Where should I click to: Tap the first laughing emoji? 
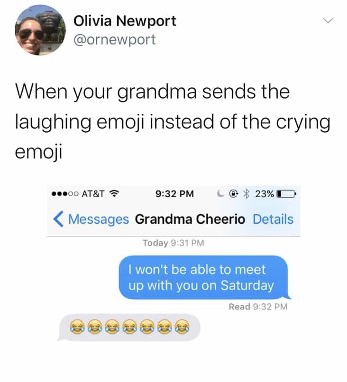[77, 327]
